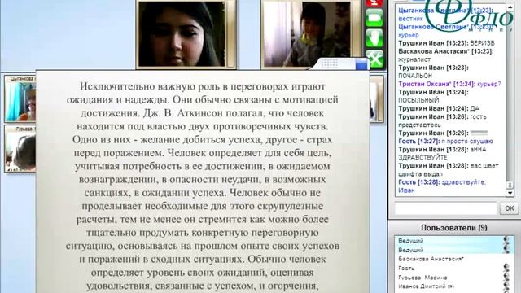Click the chat scrollbar up arrow
521x293 pixels.
pos(510,7)
